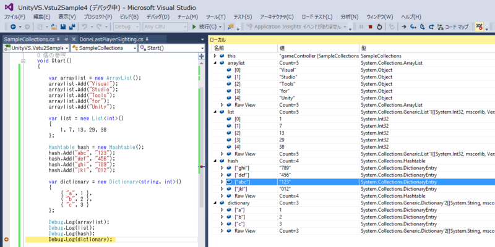
Task: Click the Navigate Backward arrow icon
Action: click(x=13, y=27)
